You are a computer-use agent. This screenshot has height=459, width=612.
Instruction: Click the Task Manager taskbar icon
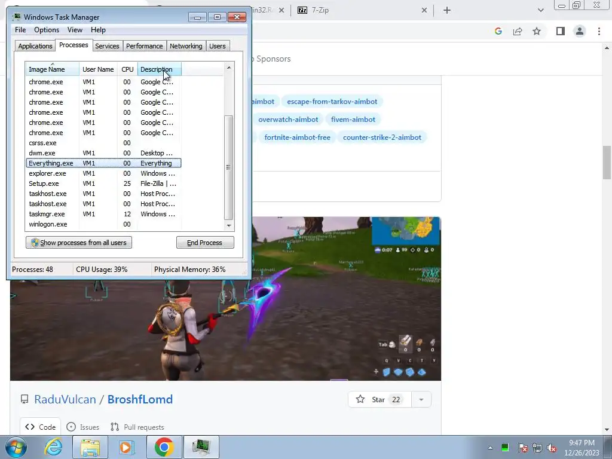201,447
